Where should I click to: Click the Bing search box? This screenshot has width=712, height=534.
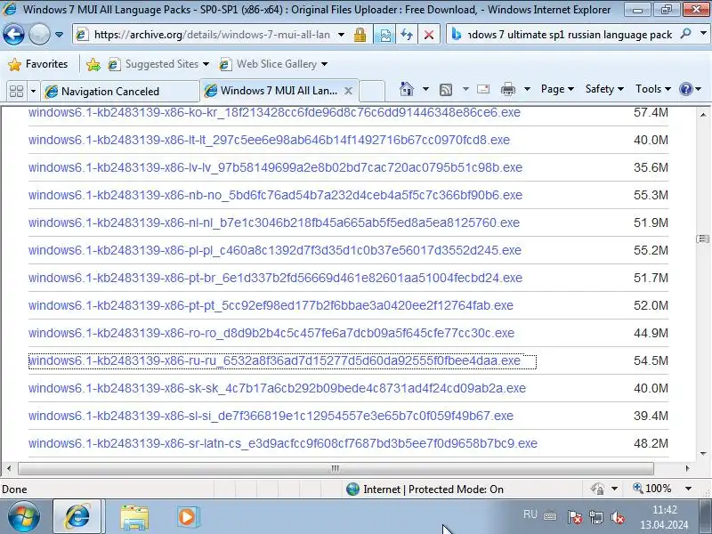[x=570, y=35]
